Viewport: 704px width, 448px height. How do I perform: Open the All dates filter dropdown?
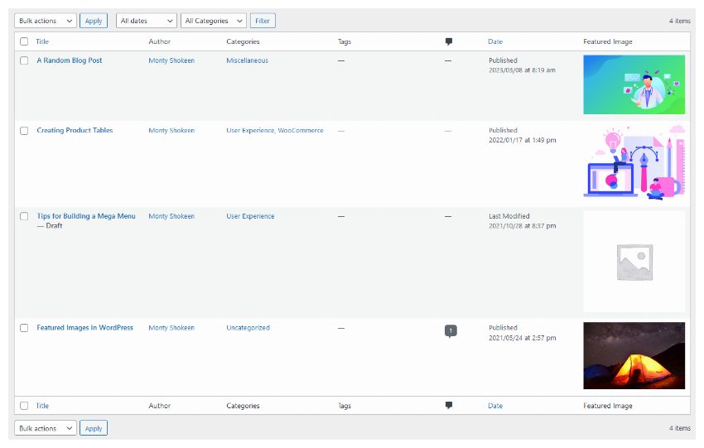point(147,21)
